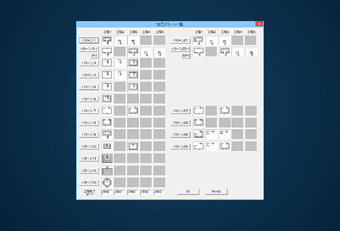
Task: Click the パターン 7 工程1 diagram icon
Action: [107, 111]
